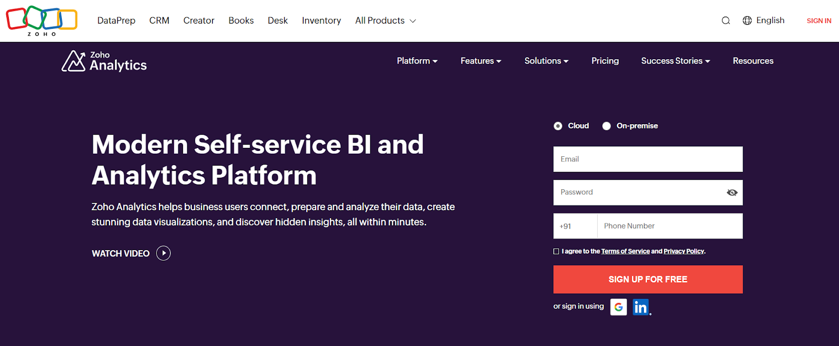
Task: Go to DataPrep in top bar
Action: click(116, 20)
